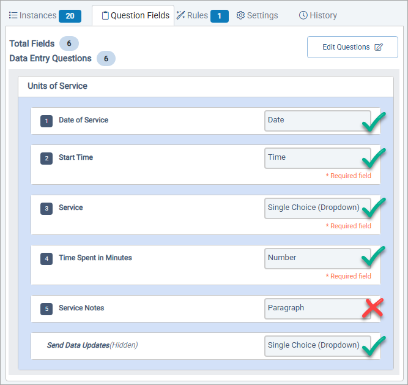Click the Units of Service section header

[57, 86]
